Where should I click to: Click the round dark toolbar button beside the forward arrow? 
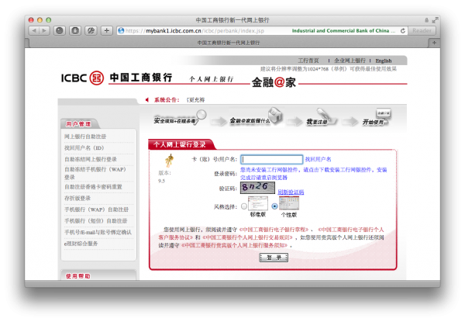click(x=60, y=30)
